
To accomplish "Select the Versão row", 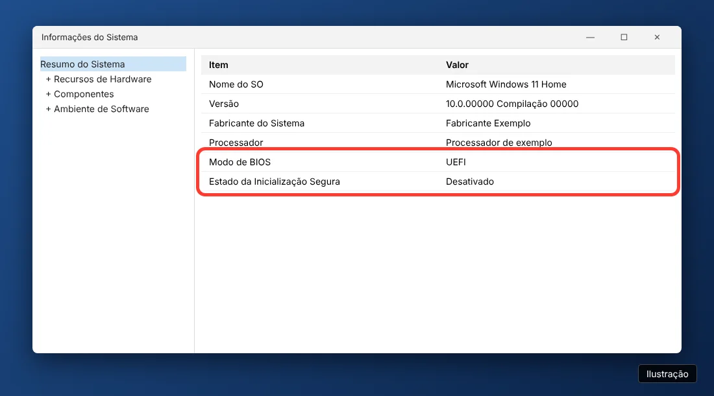I will pyautogui.click(x=438, y=104).
